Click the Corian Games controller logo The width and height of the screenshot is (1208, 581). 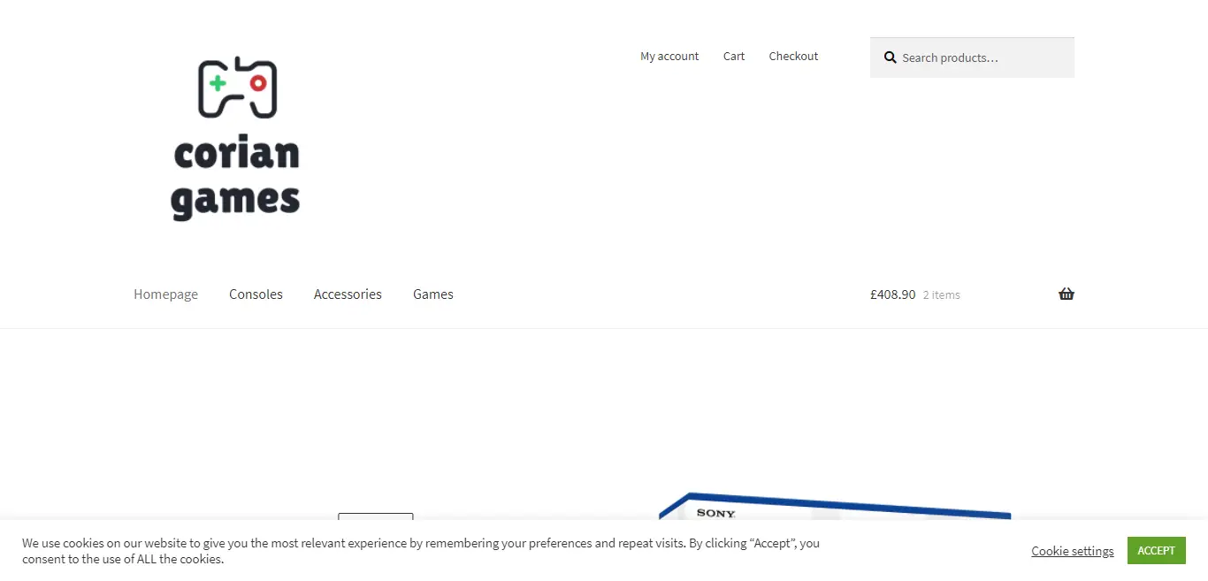tap(236, 139)
